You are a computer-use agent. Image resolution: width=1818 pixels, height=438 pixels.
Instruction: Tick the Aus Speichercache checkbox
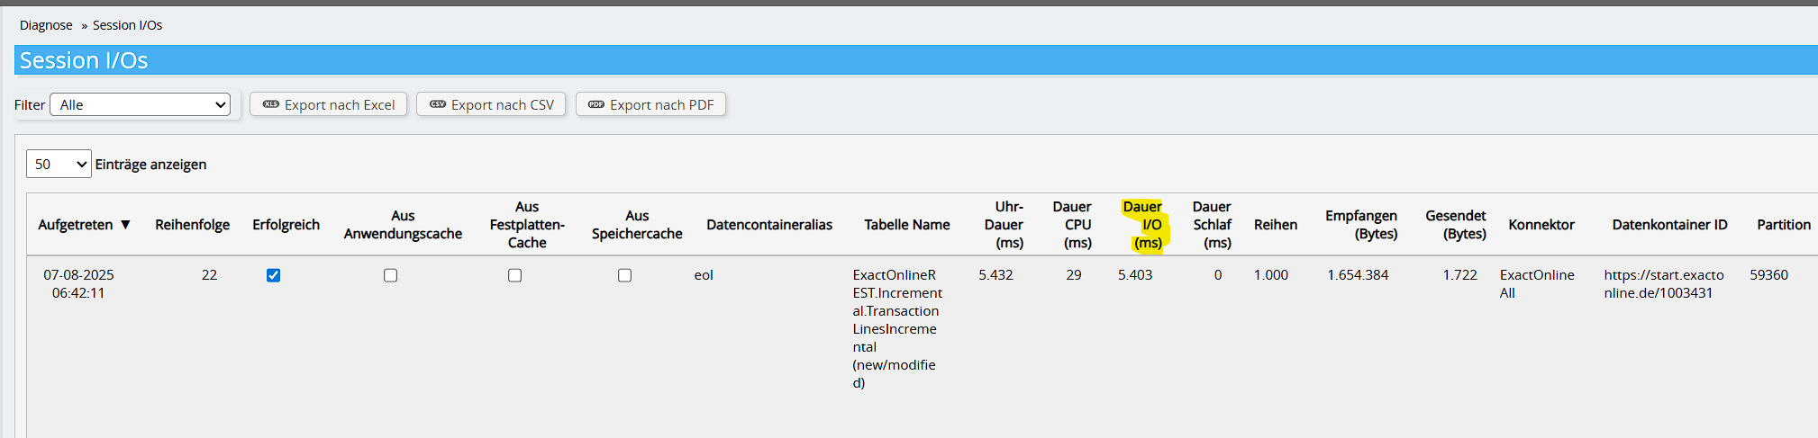click(624, 275)
